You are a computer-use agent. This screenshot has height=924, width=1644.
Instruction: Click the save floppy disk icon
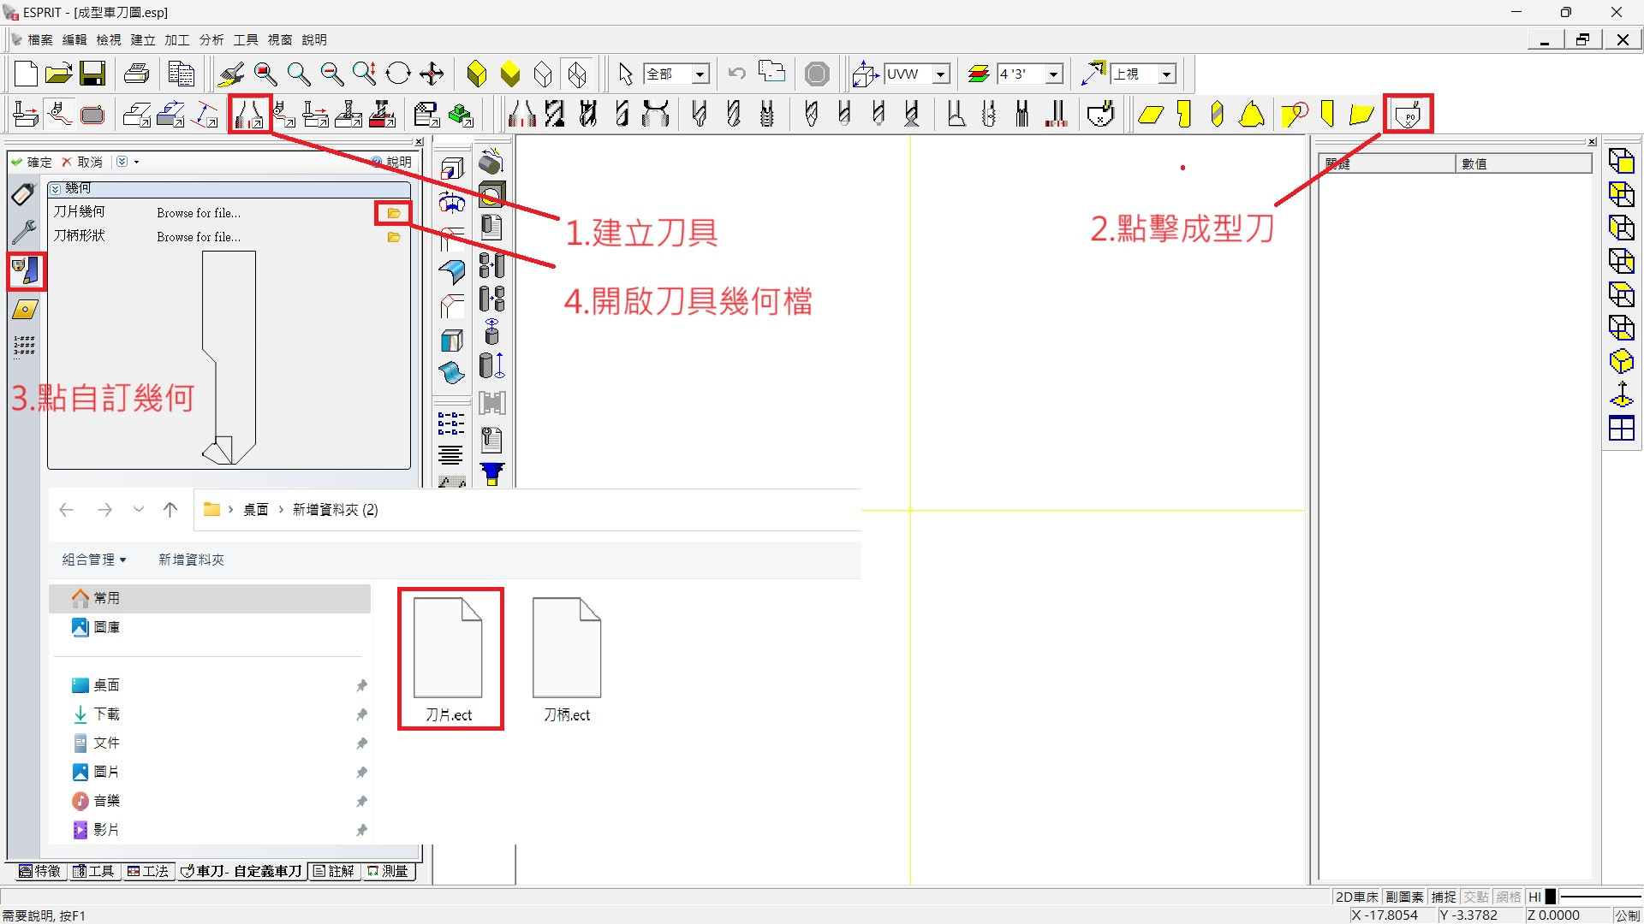(x=92, y=74)
